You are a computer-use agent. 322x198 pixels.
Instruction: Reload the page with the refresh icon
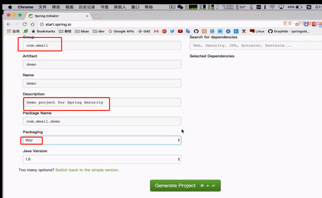(24, 24)
